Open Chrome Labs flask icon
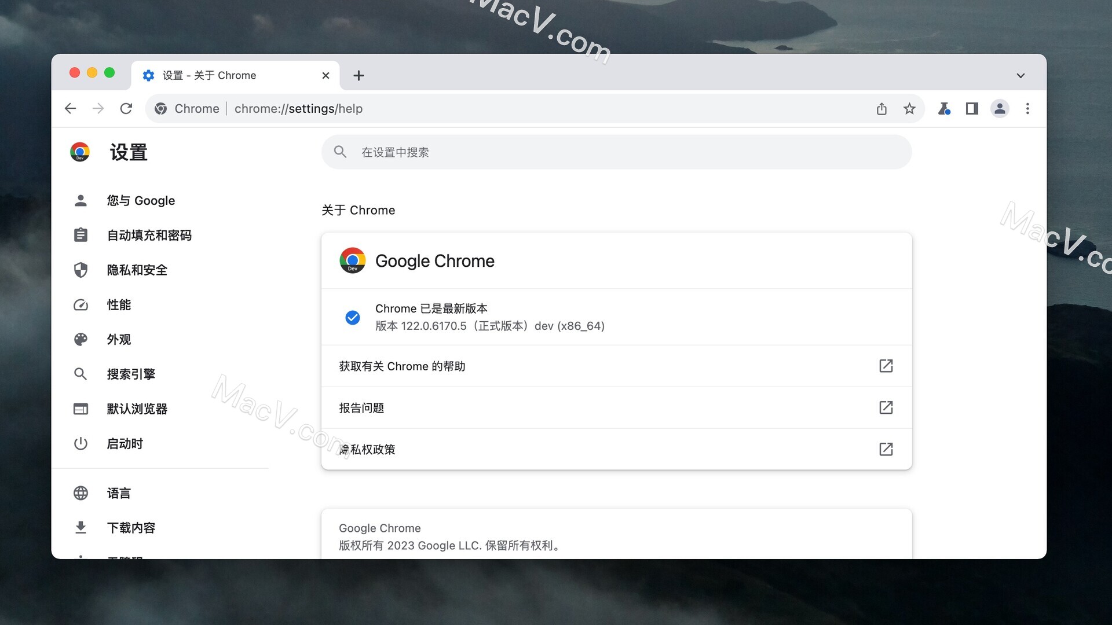This screenshot has width=1112, height=625. point(944,109)
